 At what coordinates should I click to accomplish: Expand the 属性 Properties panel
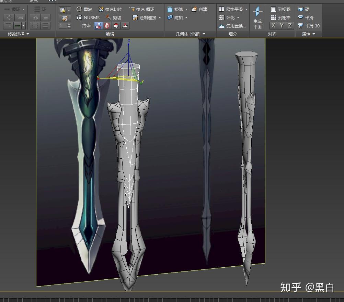tap(308, 34)
